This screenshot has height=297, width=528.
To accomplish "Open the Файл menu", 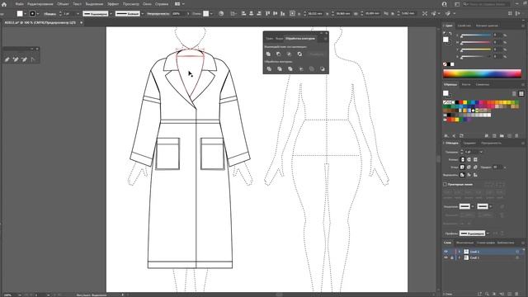I will pos(19,4).
